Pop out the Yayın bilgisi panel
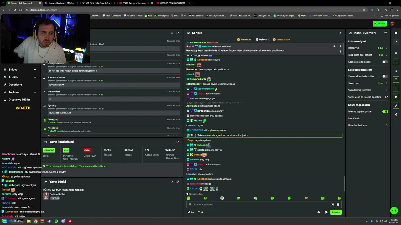Image resolution: width=401 pixels, height=225 pixels. pos(178,182)
